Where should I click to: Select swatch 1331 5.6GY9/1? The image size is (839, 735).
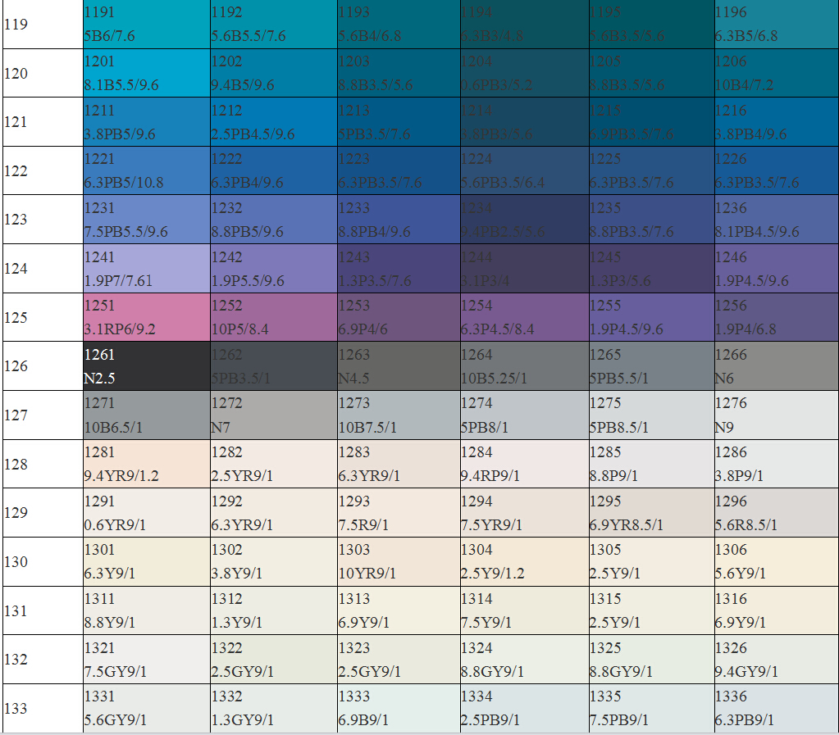coord(147,708)
